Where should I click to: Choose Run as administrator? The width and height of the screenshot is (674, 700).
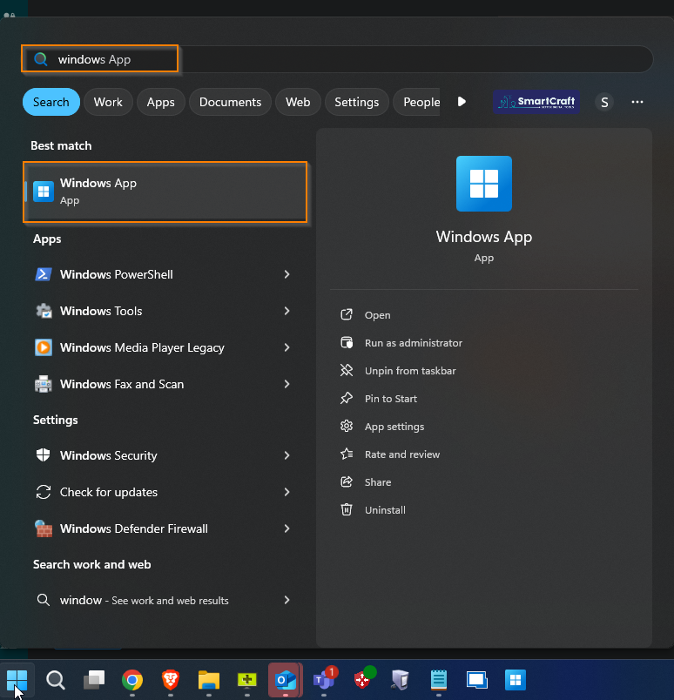401,343
